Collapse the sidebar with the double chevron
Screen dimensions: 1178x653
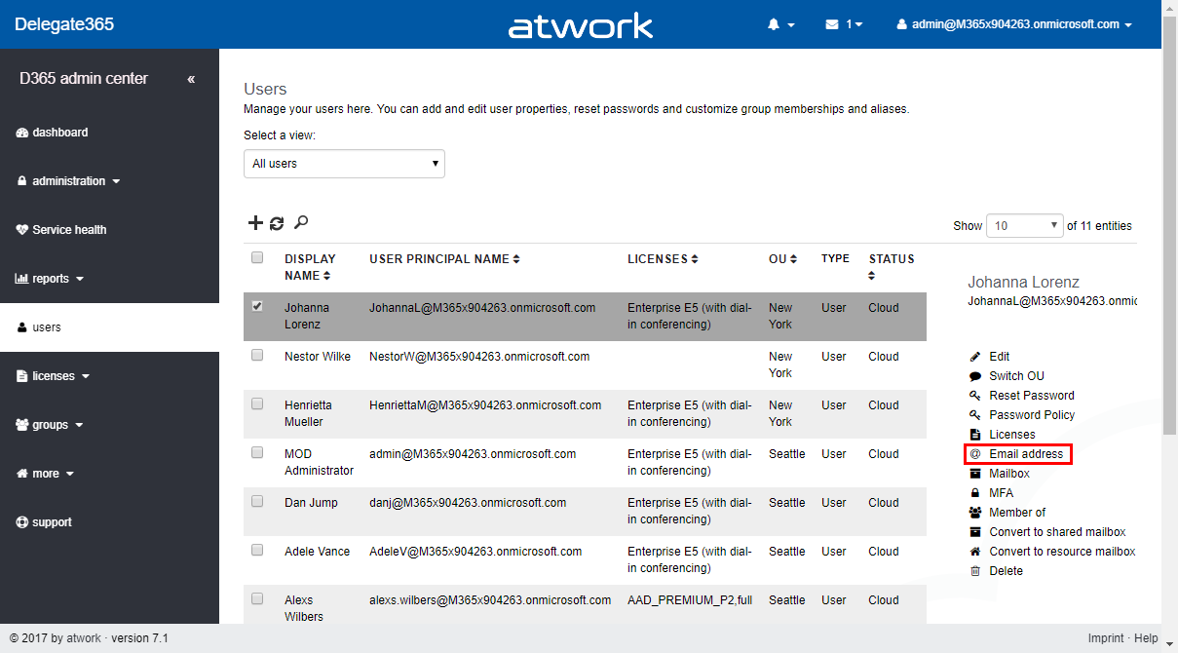click(191, 79)
